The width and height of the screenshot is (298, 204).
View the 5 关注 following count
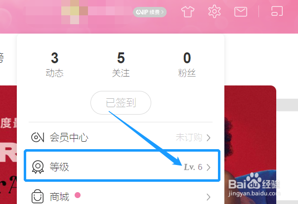[x=121, y=65]
